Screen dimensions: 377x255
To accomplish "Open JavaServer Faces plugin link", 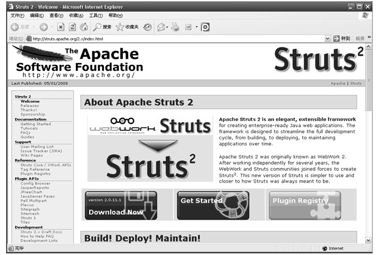I will pyautogui.click(x=38, y=196).
